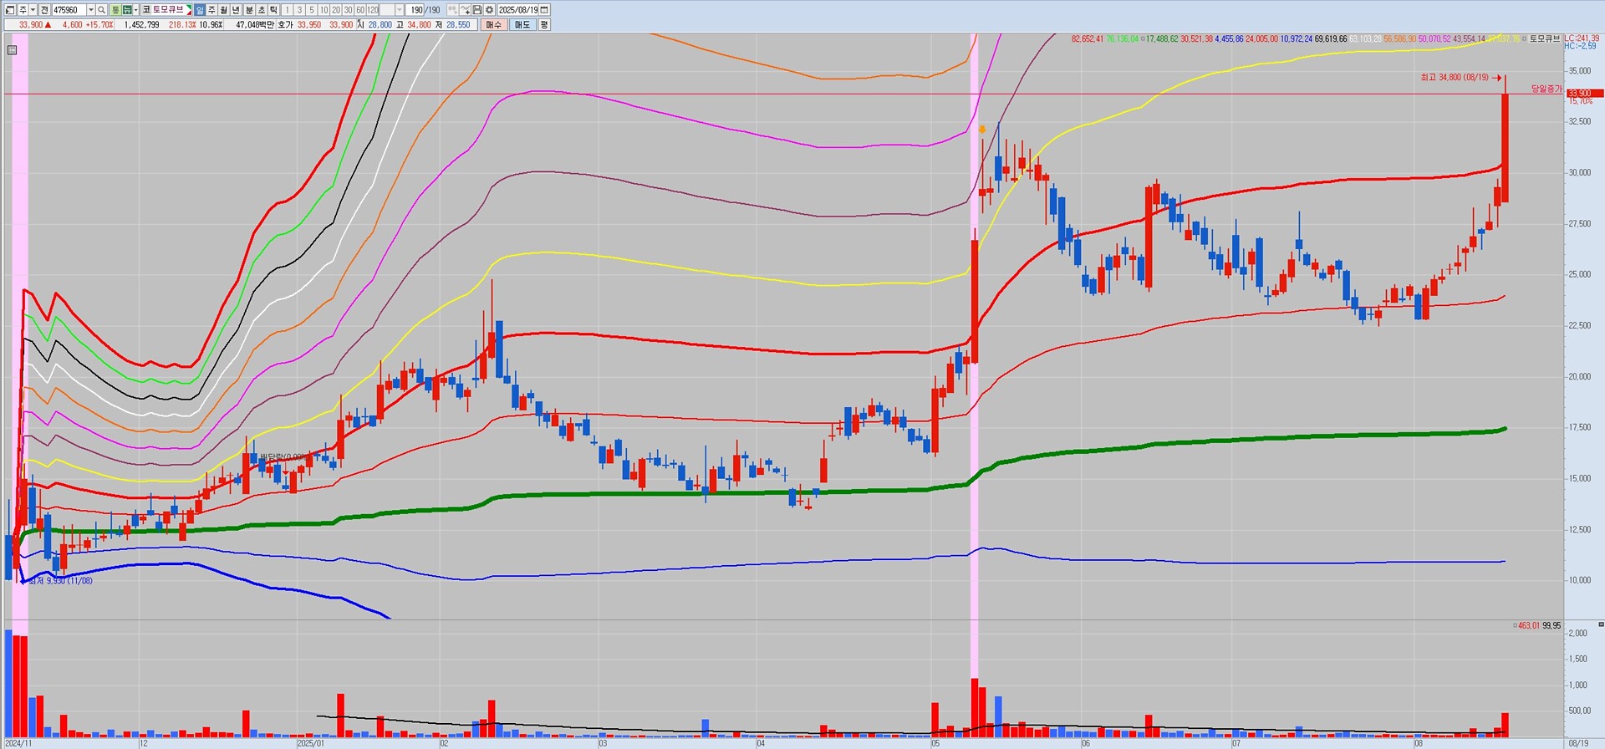Expand the stock code history dropdown
The height and width of the screenshot is (749, 1605).
tap(91, 10)
